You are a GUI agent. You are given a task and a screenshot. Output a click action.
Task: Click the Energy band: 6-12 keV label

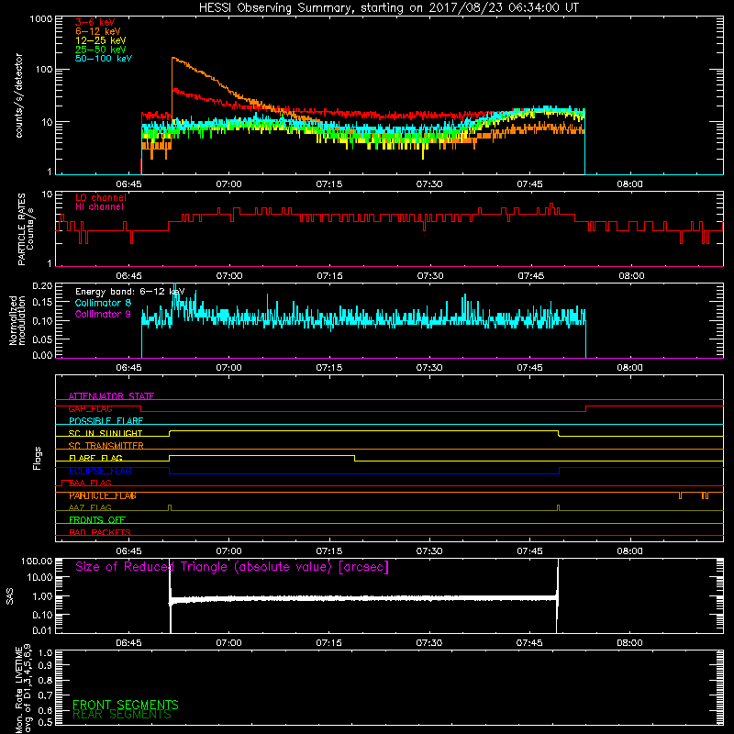(x=130, y=292)
